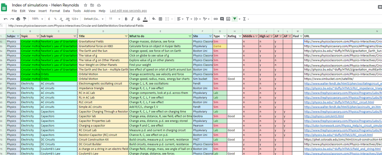Image resolution: width=382 pixels, height=155 pixels.
Task: Open the RLC_impedance_triangle URL link
Action: click(343, 88)
